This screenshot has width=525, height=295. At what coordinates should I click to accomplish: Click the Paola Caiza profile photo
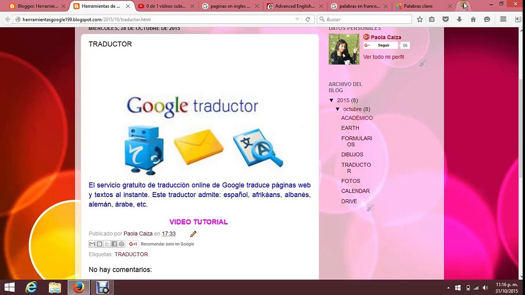click(344, 49)
